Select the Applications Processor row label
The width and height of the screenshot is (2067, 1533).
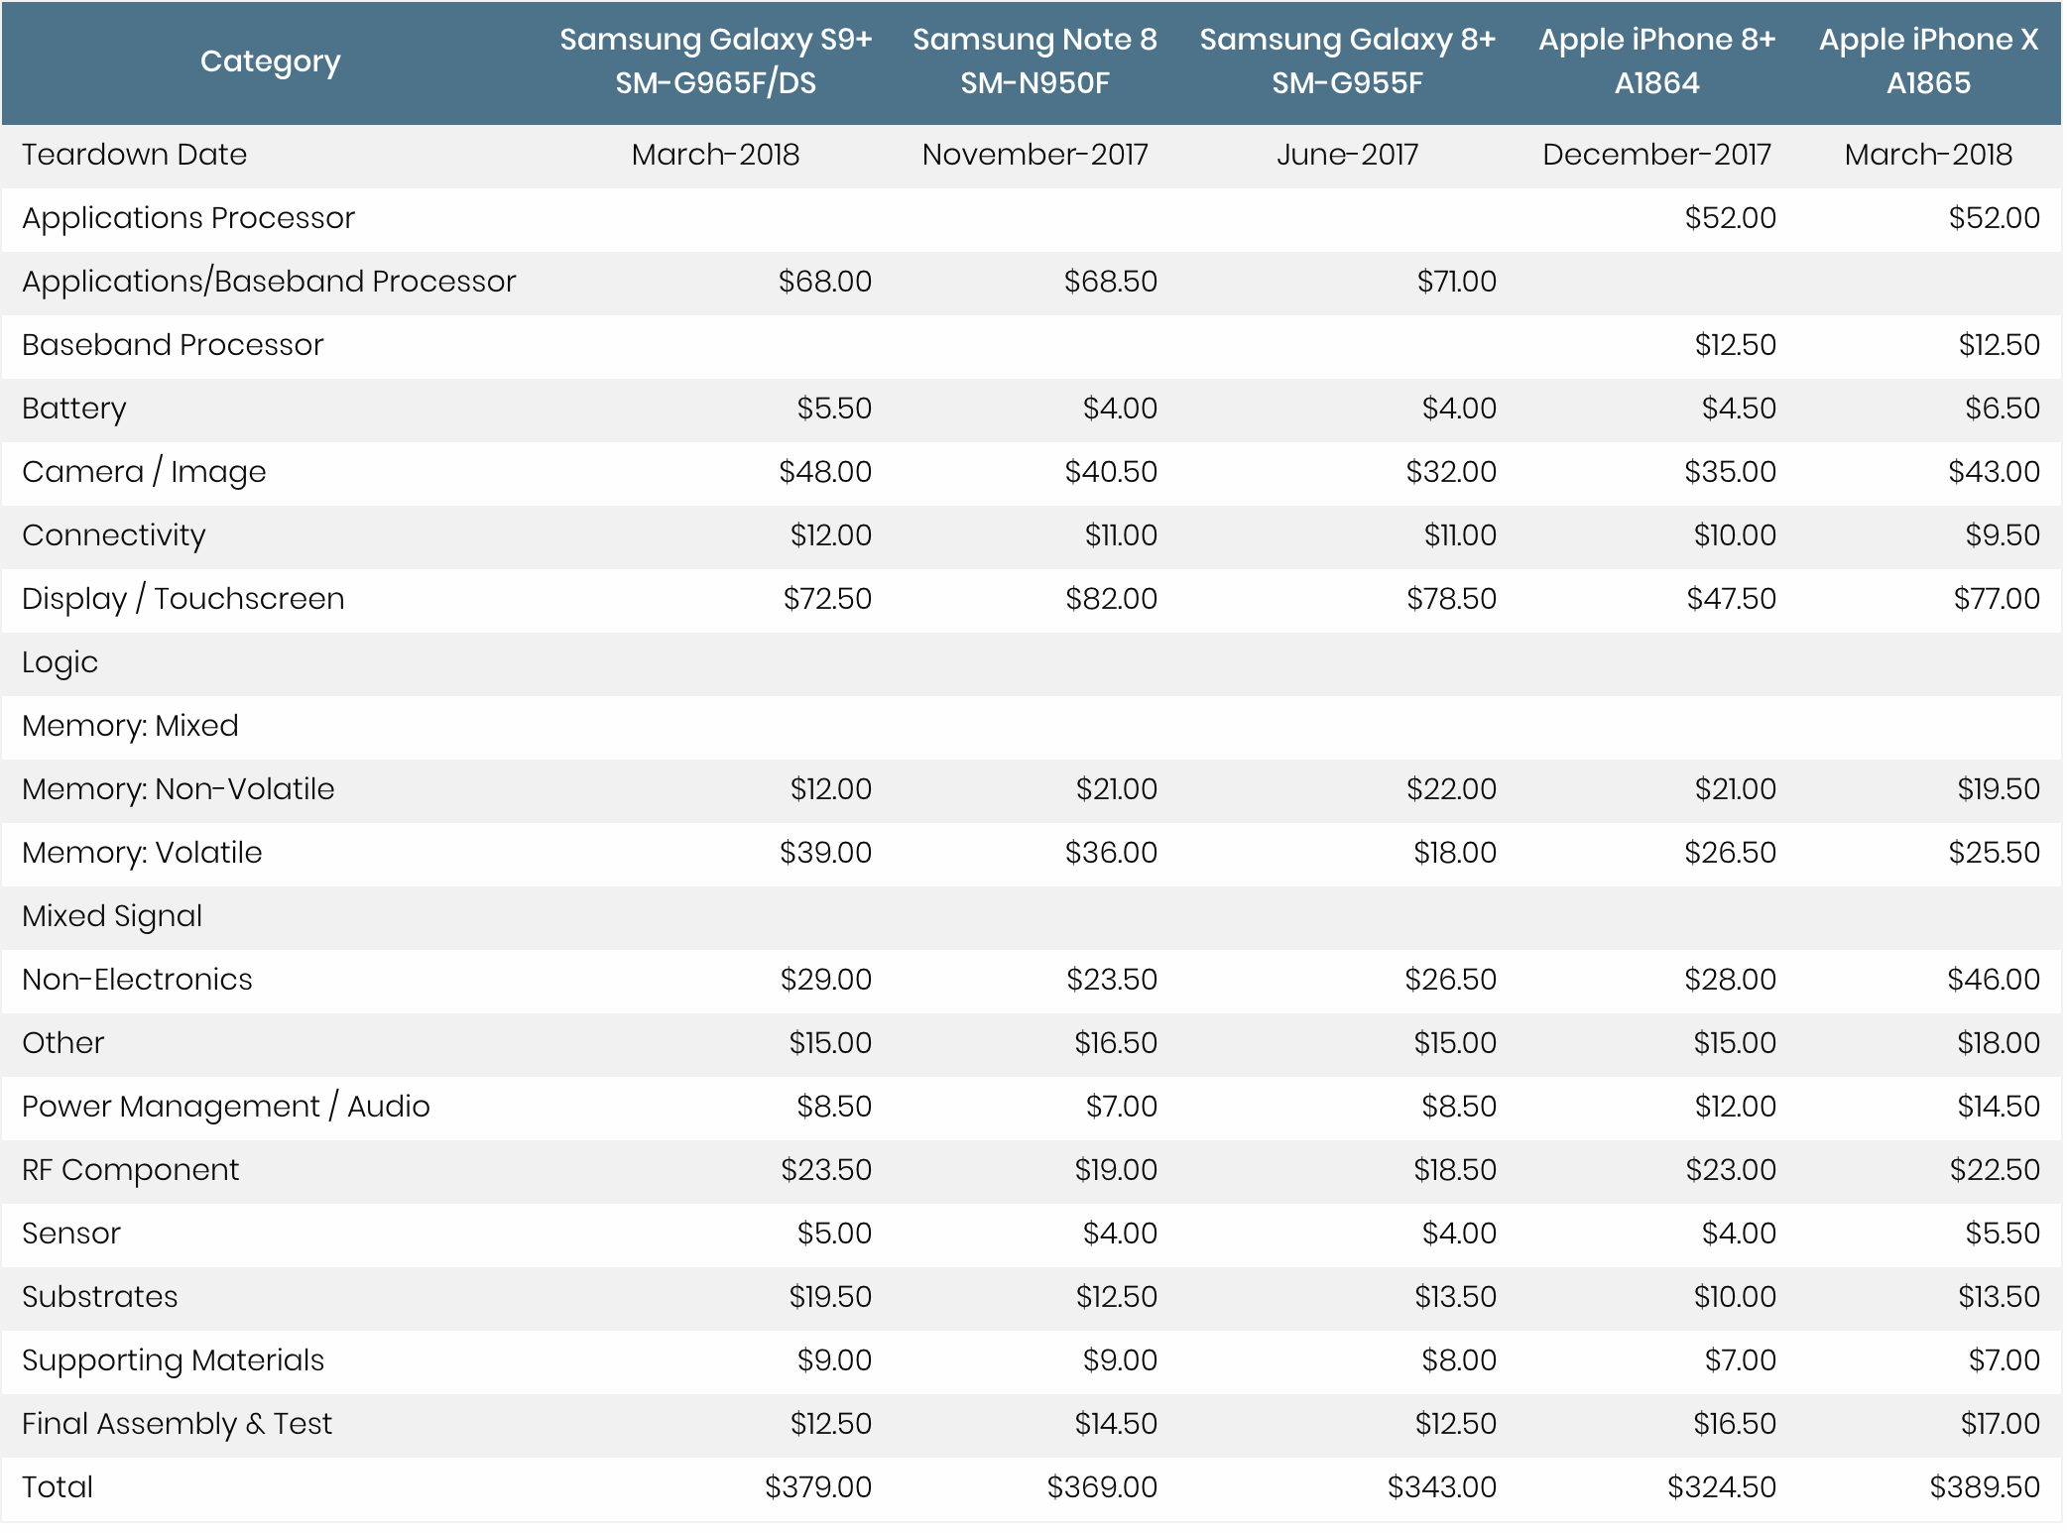pos(187,218)
